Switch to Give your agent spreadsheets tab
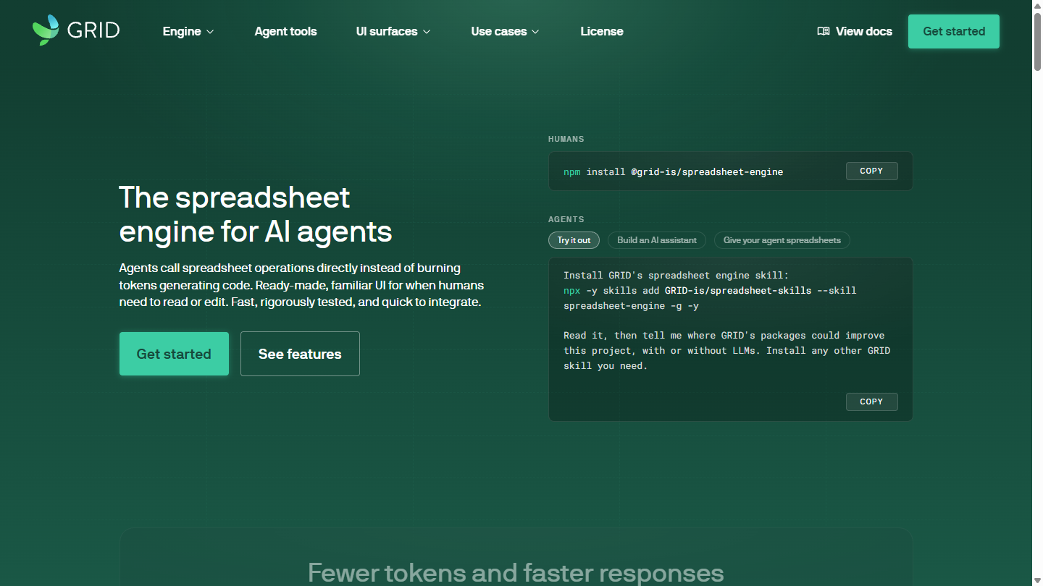This screenshot has height=586, width=1043. 782,240
